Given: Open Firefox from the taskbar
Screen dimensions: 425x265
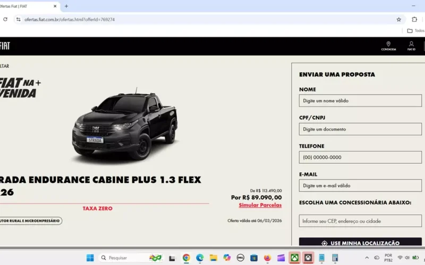Looking at the screenshot, I should coord(267,258).
